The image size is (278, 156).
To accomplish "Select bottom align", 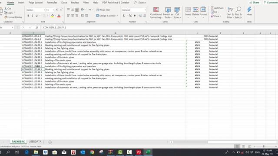I will (77, 10).
